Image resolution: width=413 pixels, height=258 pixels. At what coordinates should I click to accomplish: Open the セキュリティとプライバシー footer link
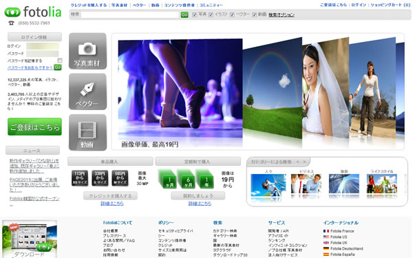click(176, 233)
